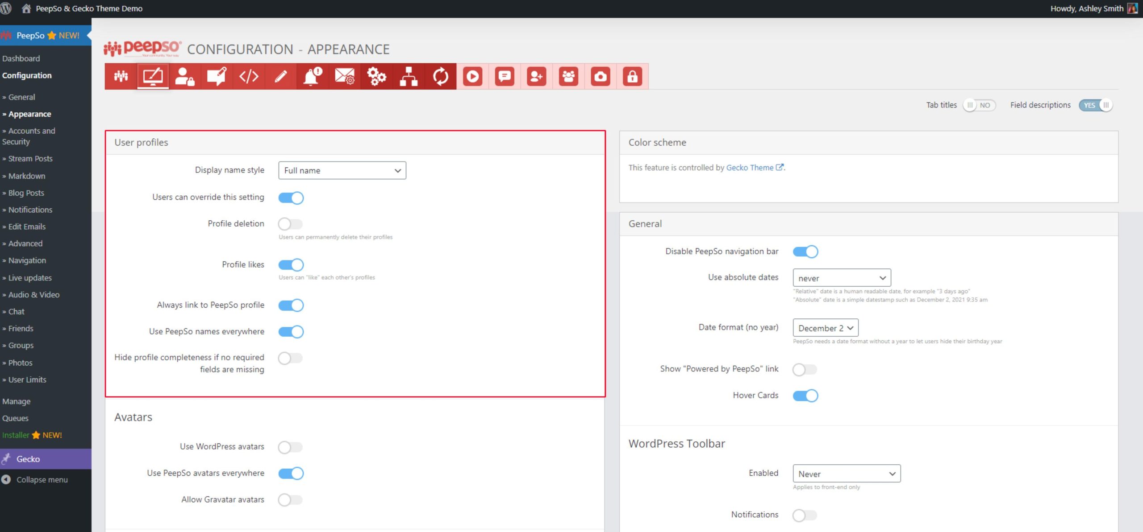This screenshot has width=1143, height=532.
Task: Open Live updates in sidebar
Action: pos(30,278)
